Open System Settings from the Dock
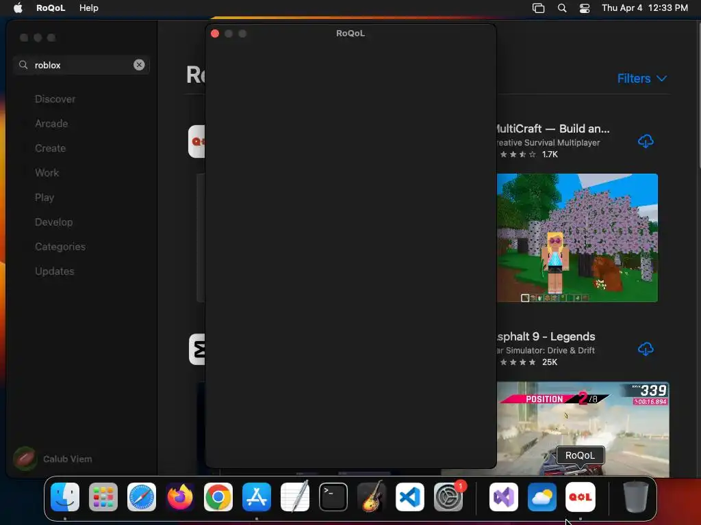Viewport: 701px width, 525px height. click(448, 497)
